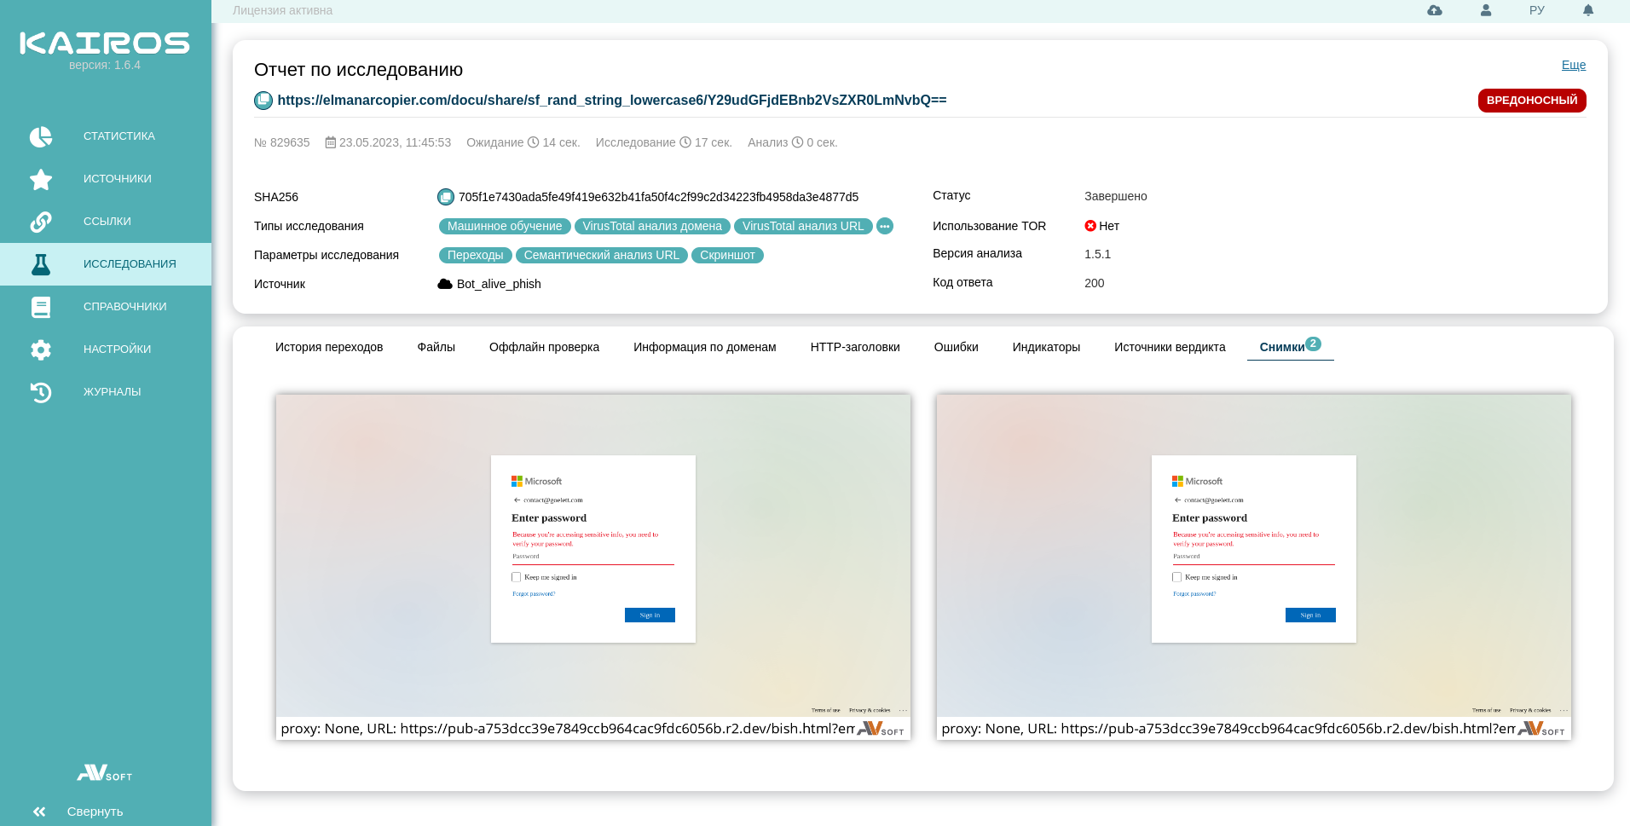Viewport: 1630px width, 826px height.
Task: Click the notifications bell icon
Action: click(x=1588, y=10)
